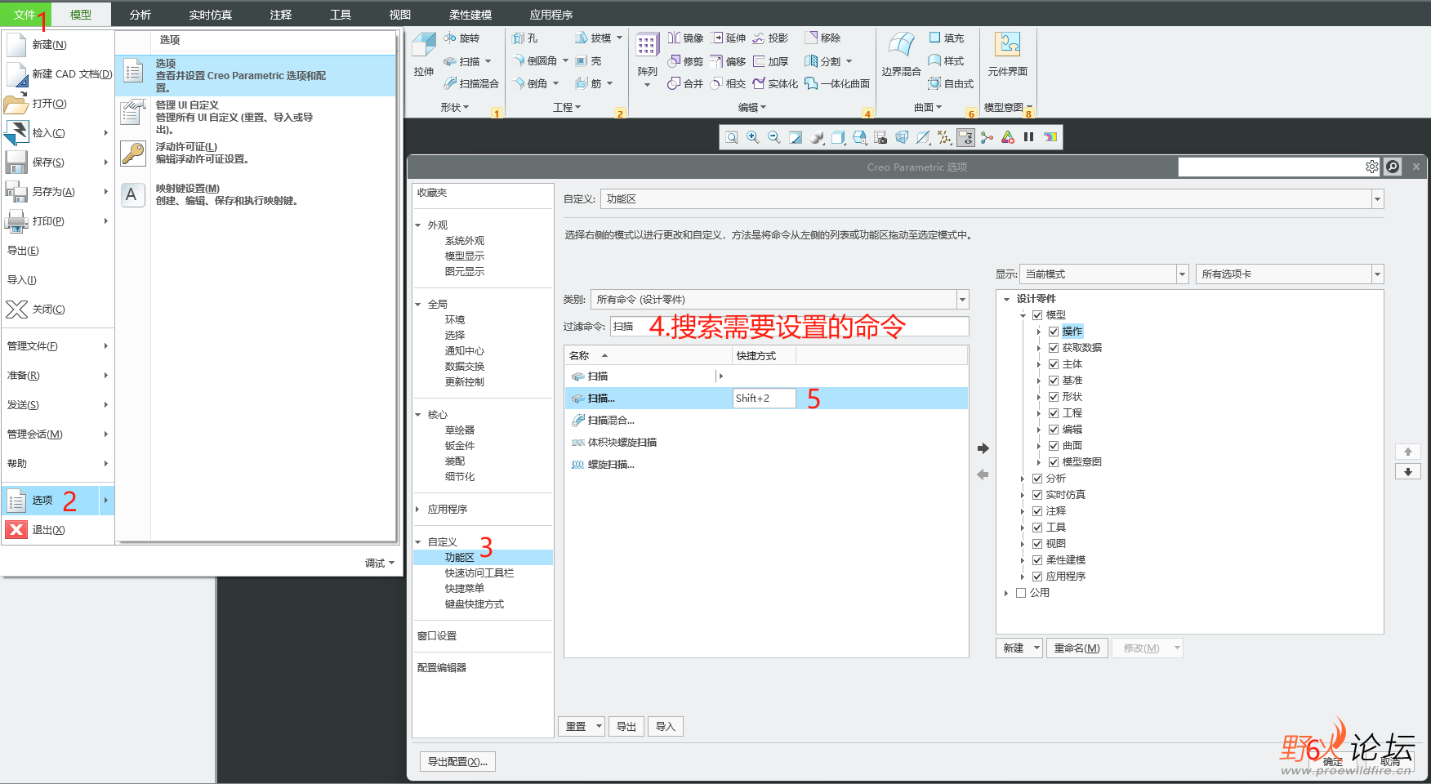This screenshot has height=784, width=1431.
Task: Collapse the 外观 section in left panel
Action: [x=419, y=225]
